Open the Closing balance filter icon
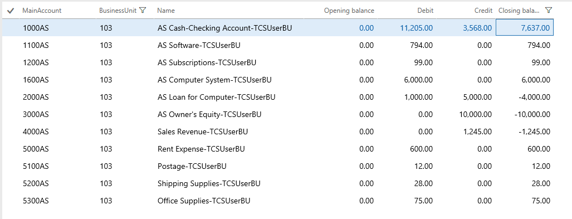This screenshot has width=572, height=219. (548, 10)
